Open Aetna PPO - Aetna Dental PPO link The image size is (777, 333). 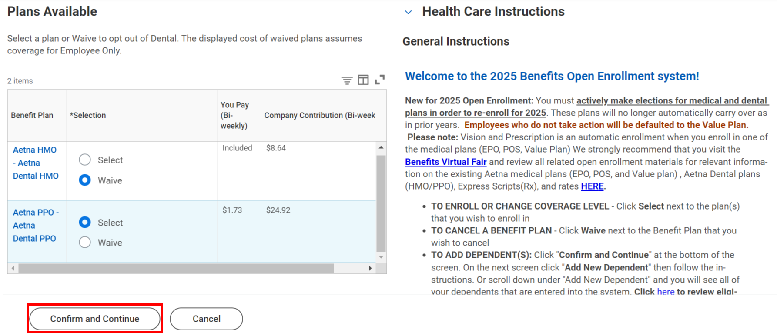tap(36, 225)
